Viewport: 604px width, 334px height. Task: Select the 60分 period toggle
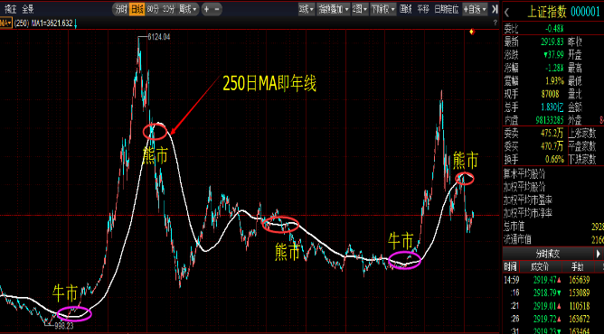point(153,9)
